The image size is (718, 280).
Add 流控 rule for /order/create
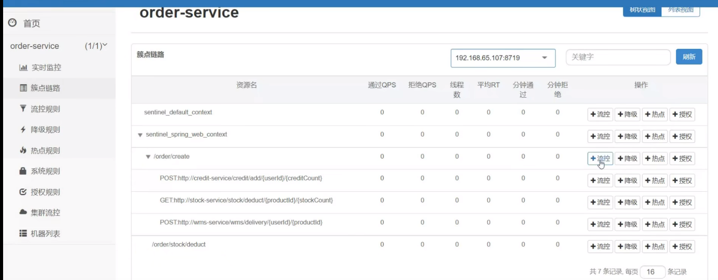[x=600, y=158]
